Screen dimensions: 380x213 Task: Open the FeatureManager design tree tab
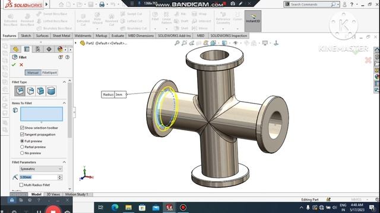(x=16, y=49)
